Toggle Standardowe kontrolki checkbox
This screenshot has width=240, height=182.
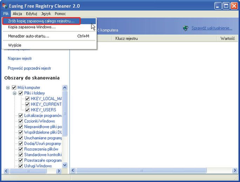[x=21, y=155]
